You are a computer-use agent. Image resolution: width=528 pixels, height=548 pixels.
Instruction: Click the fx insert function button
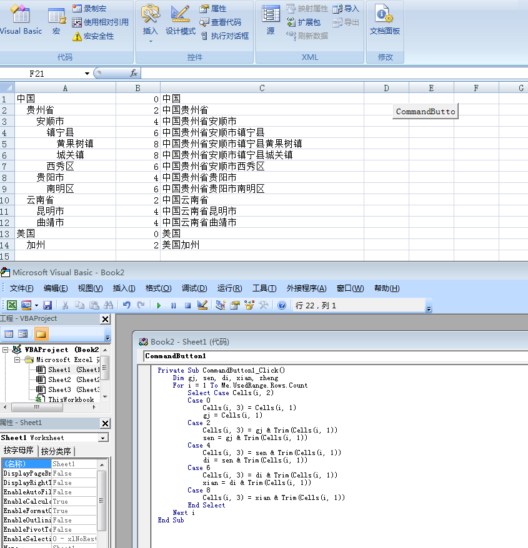[134, 73]
